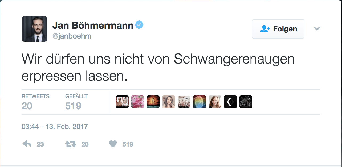
Task: Click the reply arrow icon
Action: click(27, 144)
